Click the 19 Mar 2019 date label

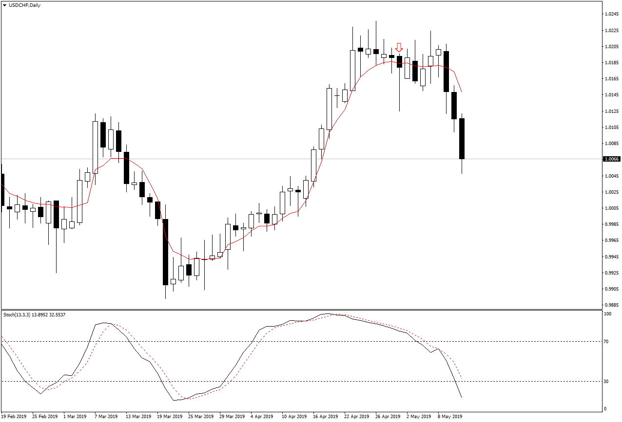(170, 417)
